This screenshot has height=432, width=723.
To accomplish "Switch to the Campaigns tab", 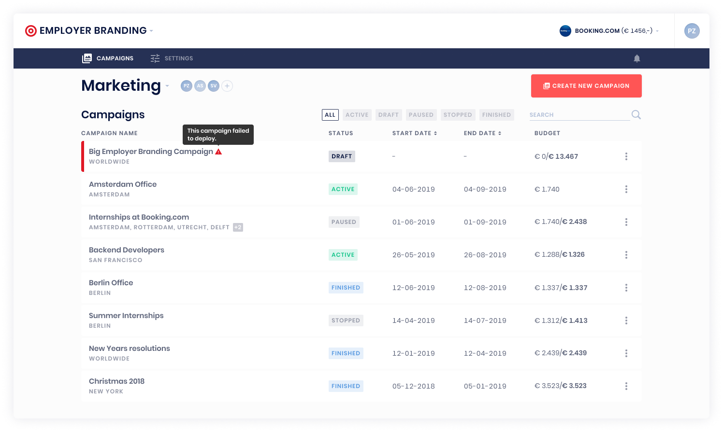I will click(x=108, y=58).
